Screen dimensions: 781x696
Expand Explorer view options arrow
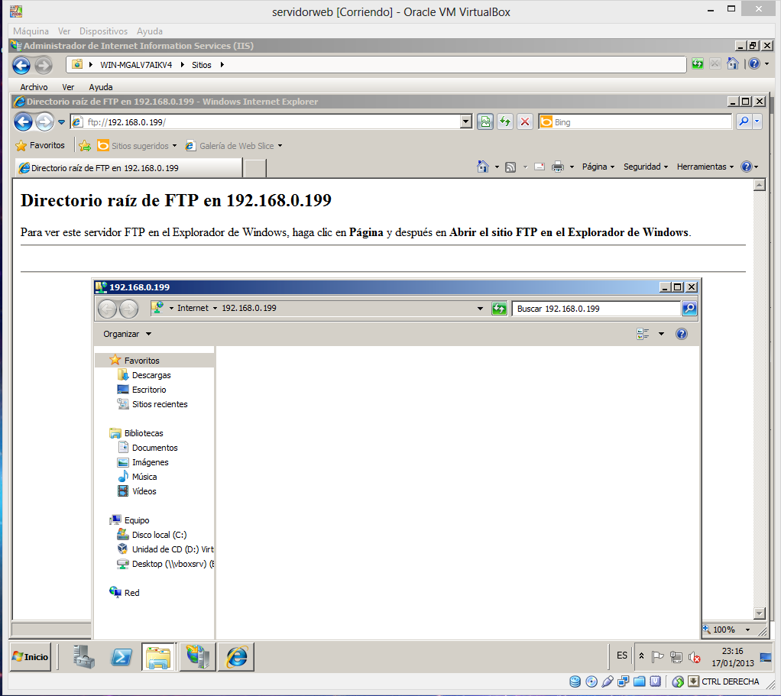661,334
